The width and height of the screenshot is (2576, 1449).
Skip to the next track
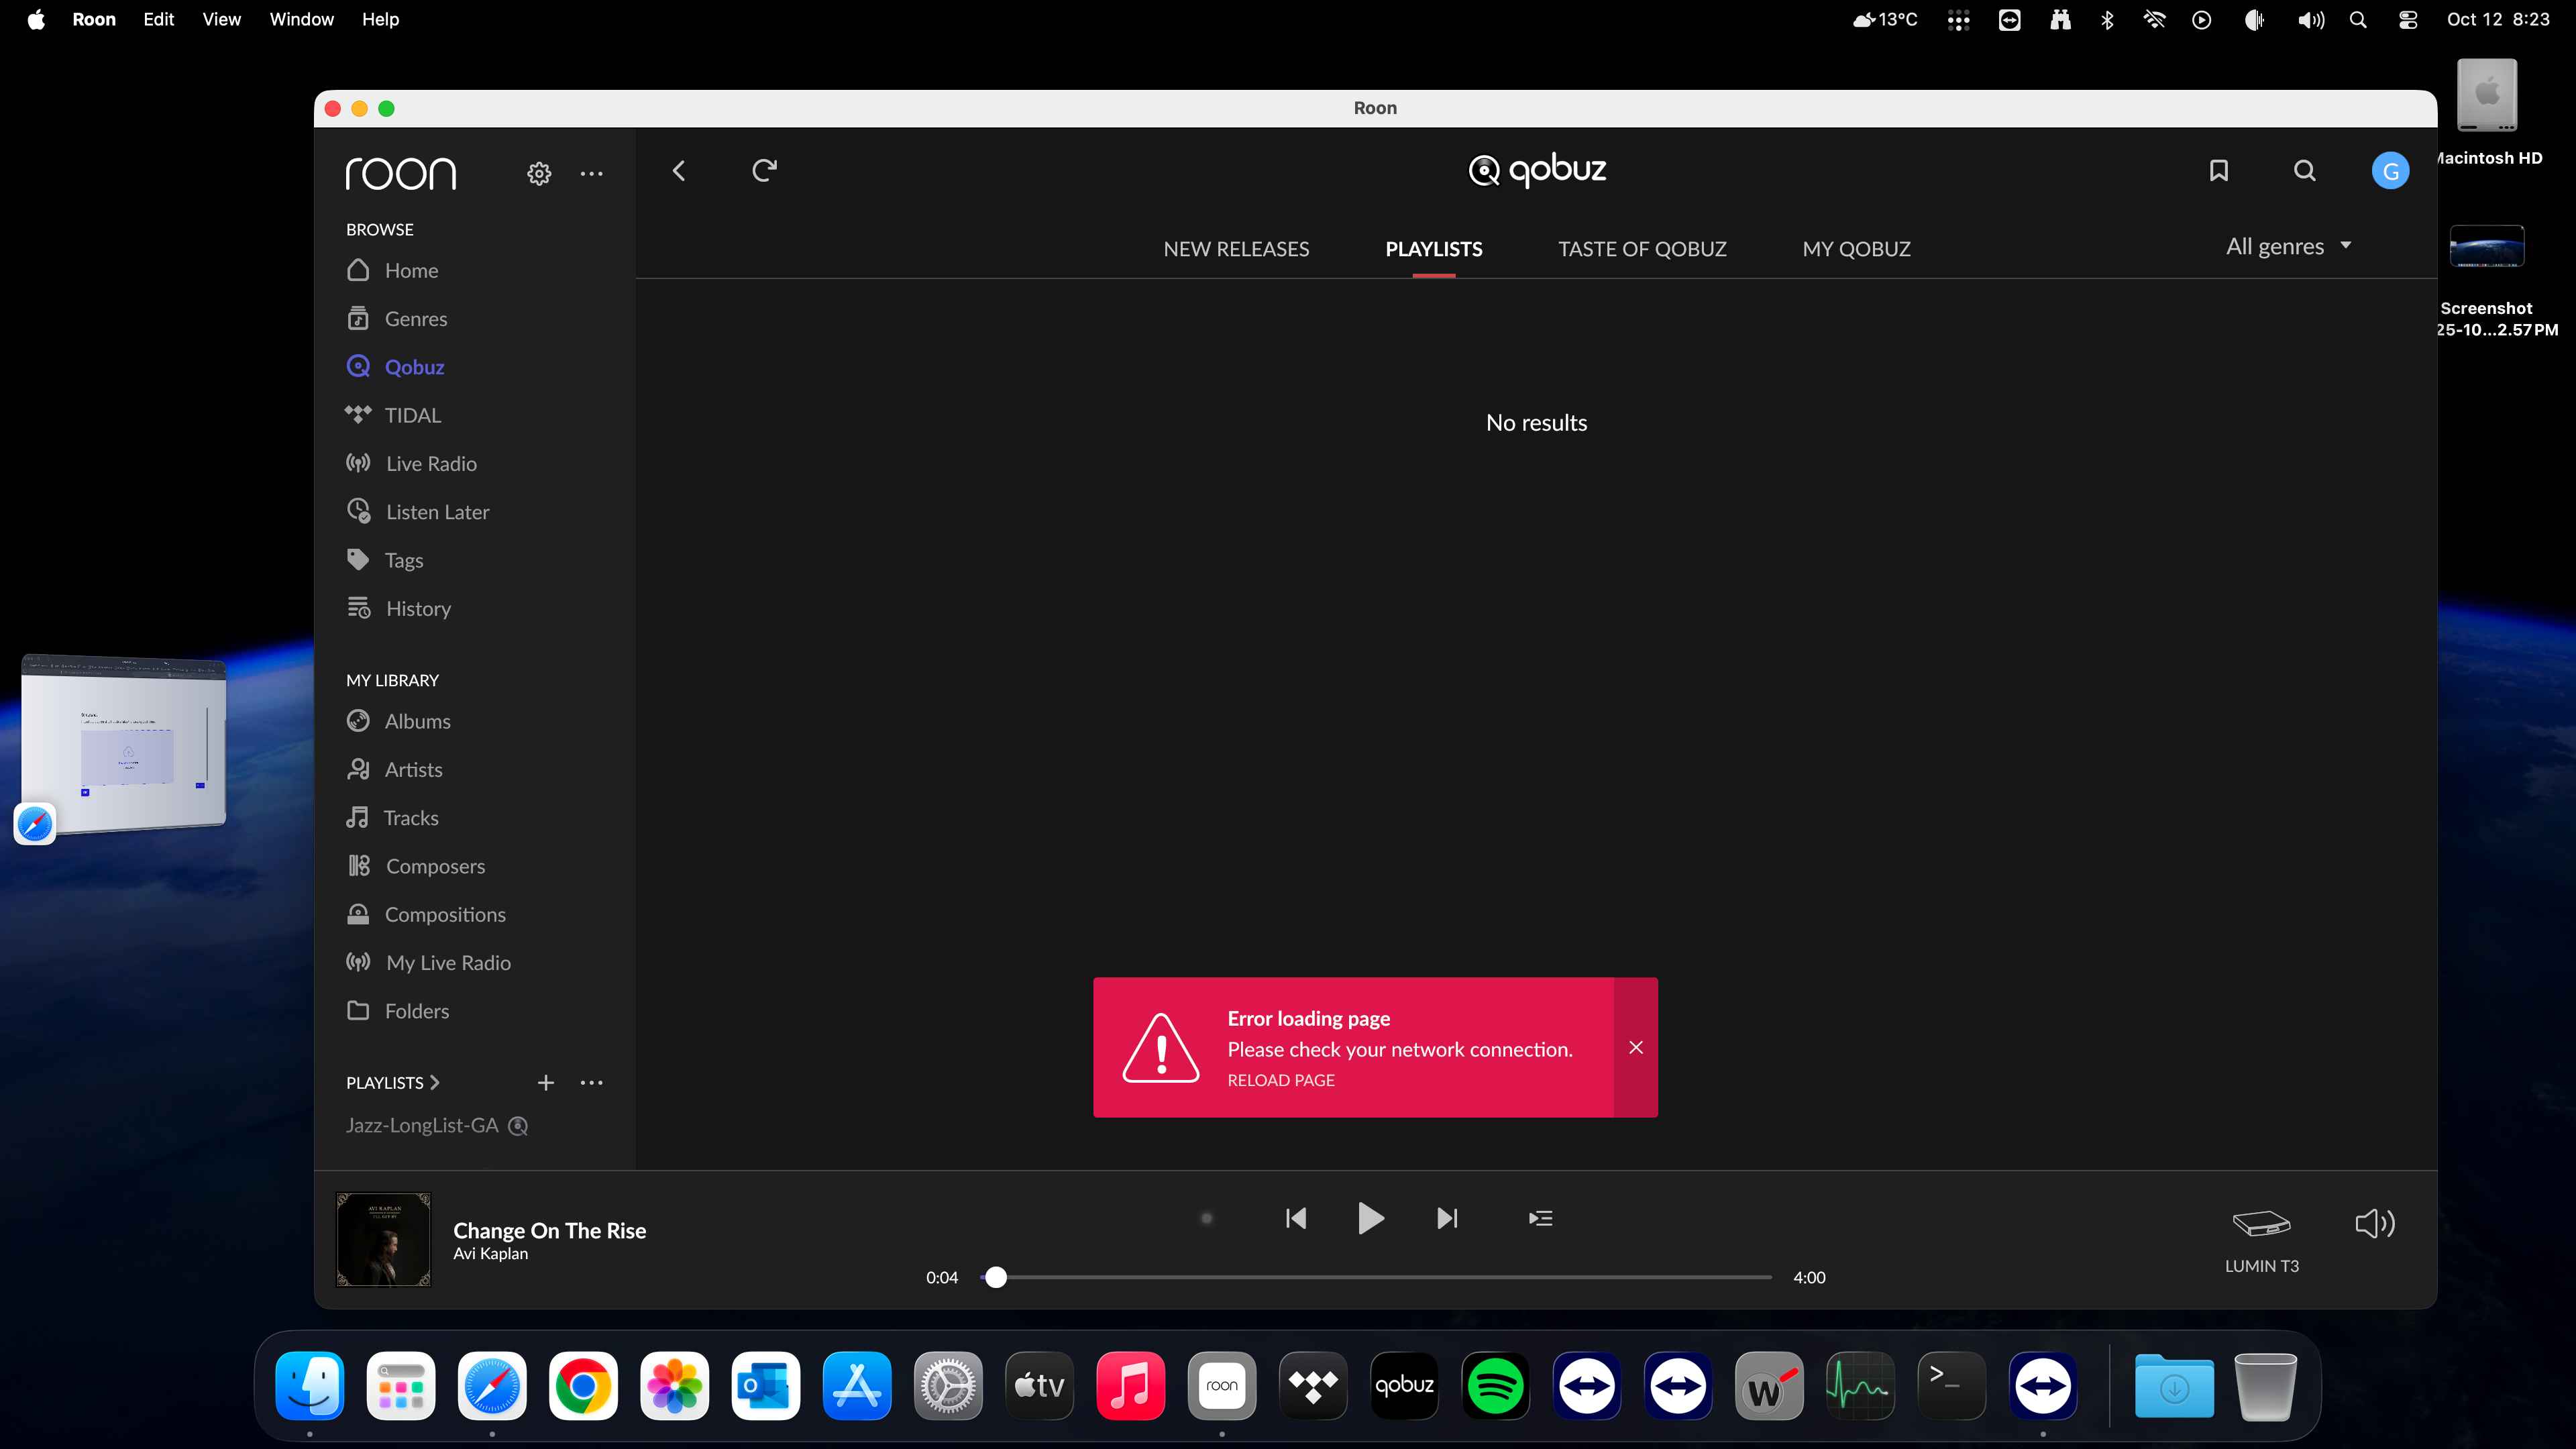pyautogui.click(x=1446, y=1218)
